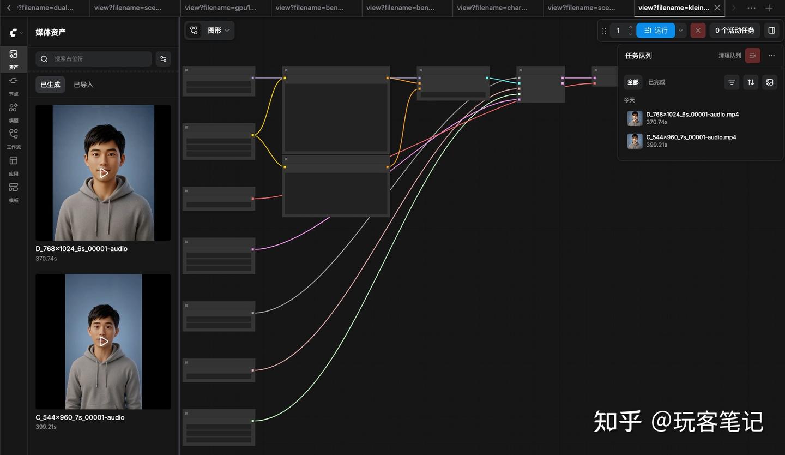785x455 pixels.
Task: Click the tab strip back arrow
Action: point(8,8)
